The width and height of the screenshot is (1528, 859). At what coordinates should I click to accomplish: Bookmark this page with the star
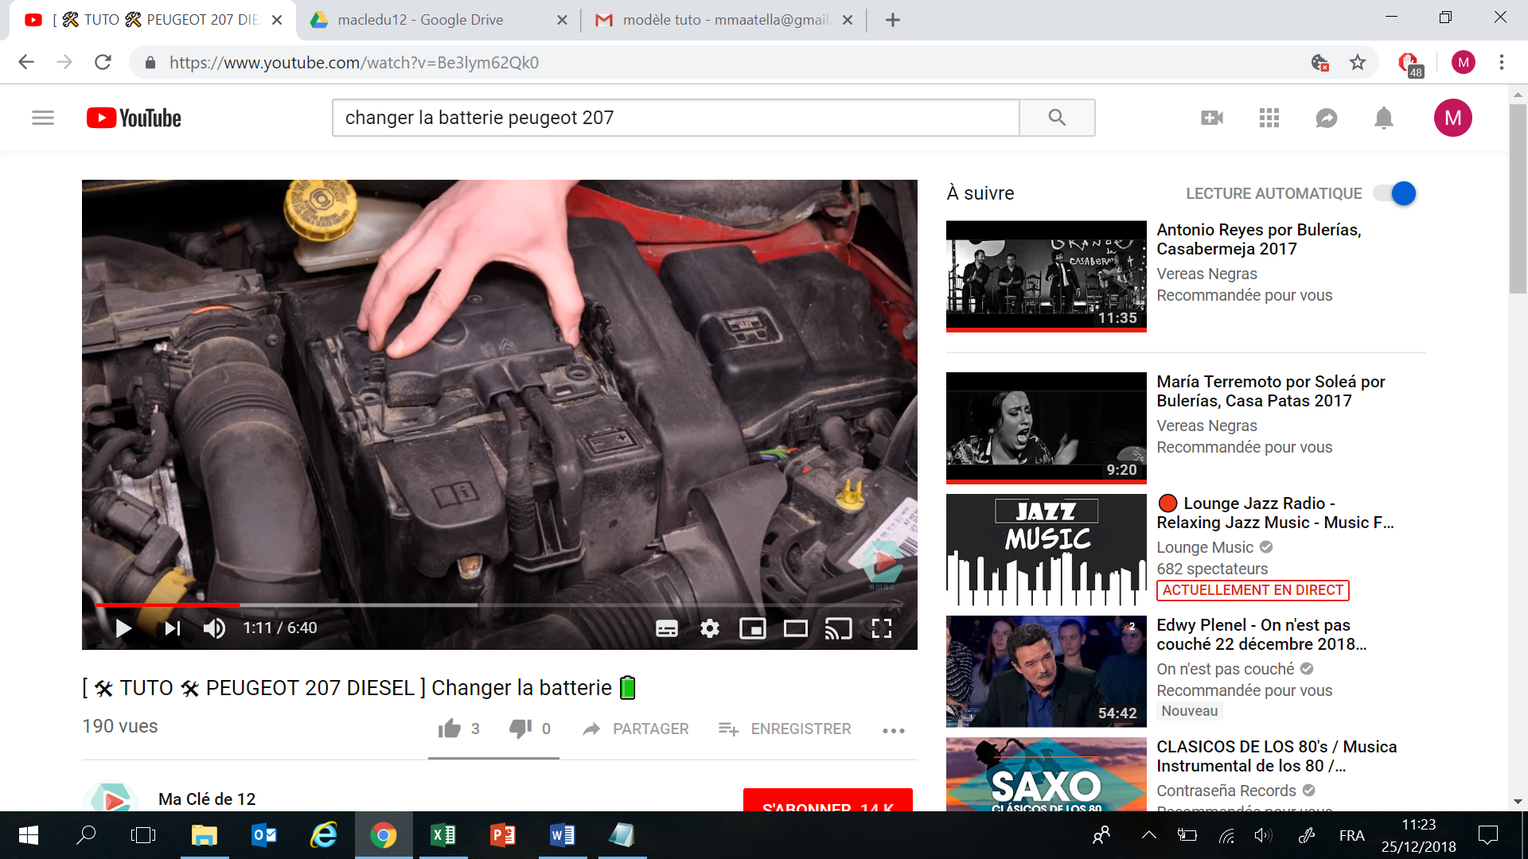1358,62
